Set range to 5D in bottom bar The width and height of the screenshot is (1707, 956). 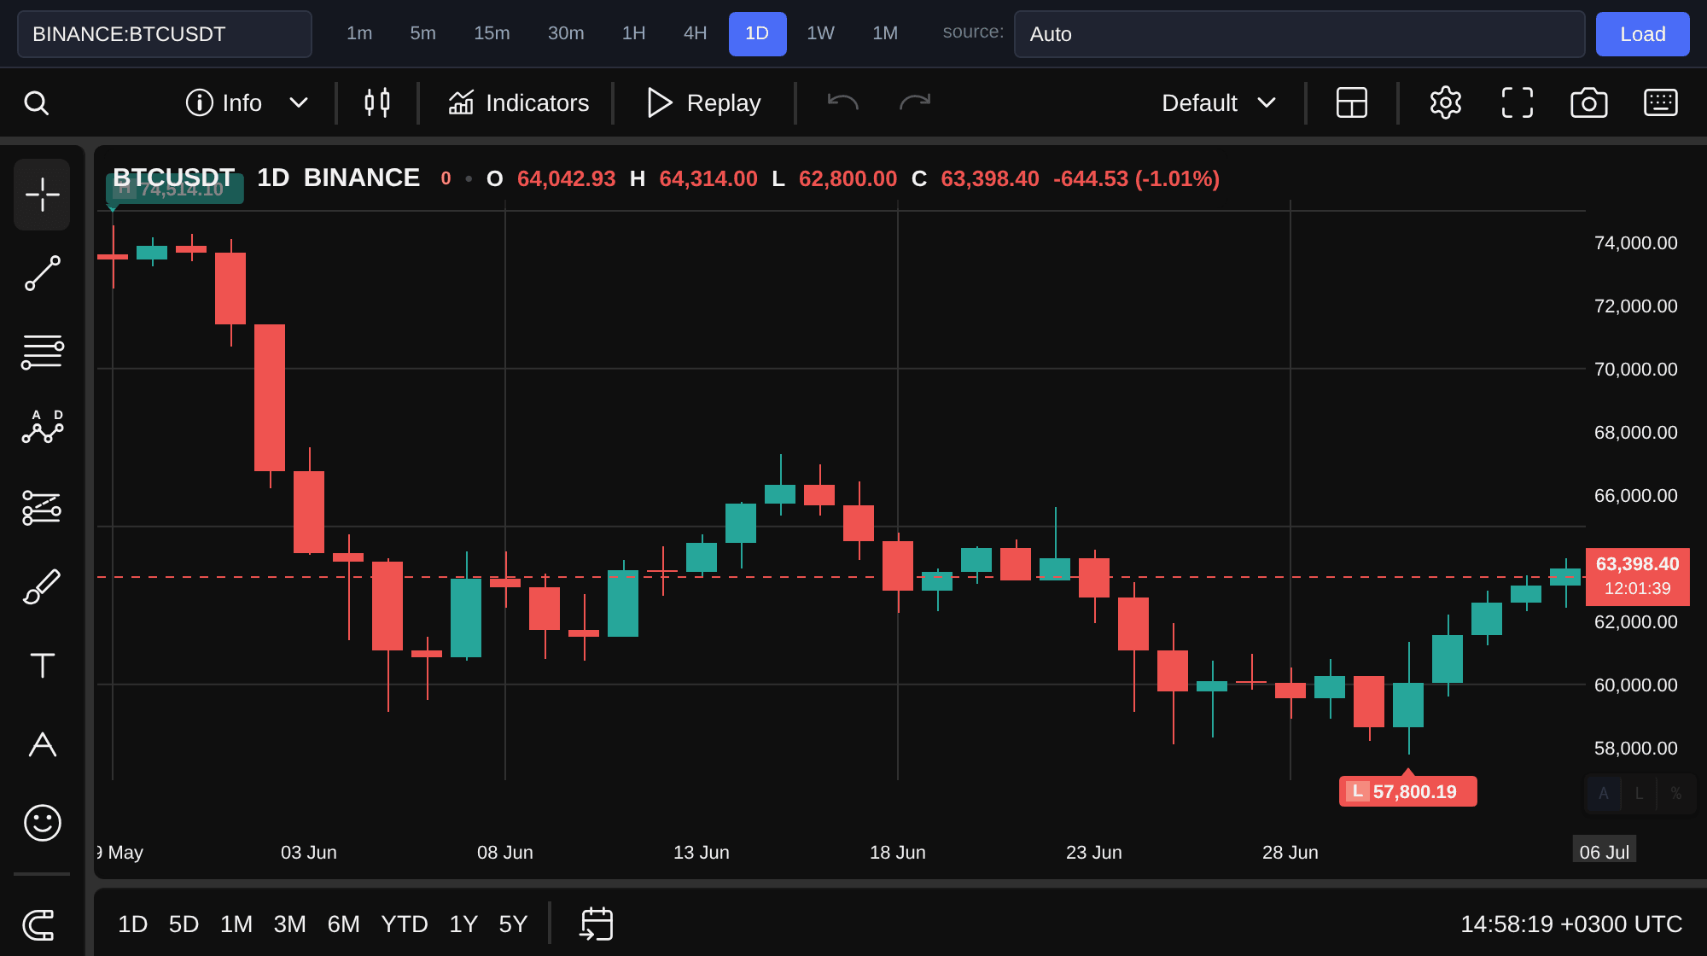(x=184, y=924)
